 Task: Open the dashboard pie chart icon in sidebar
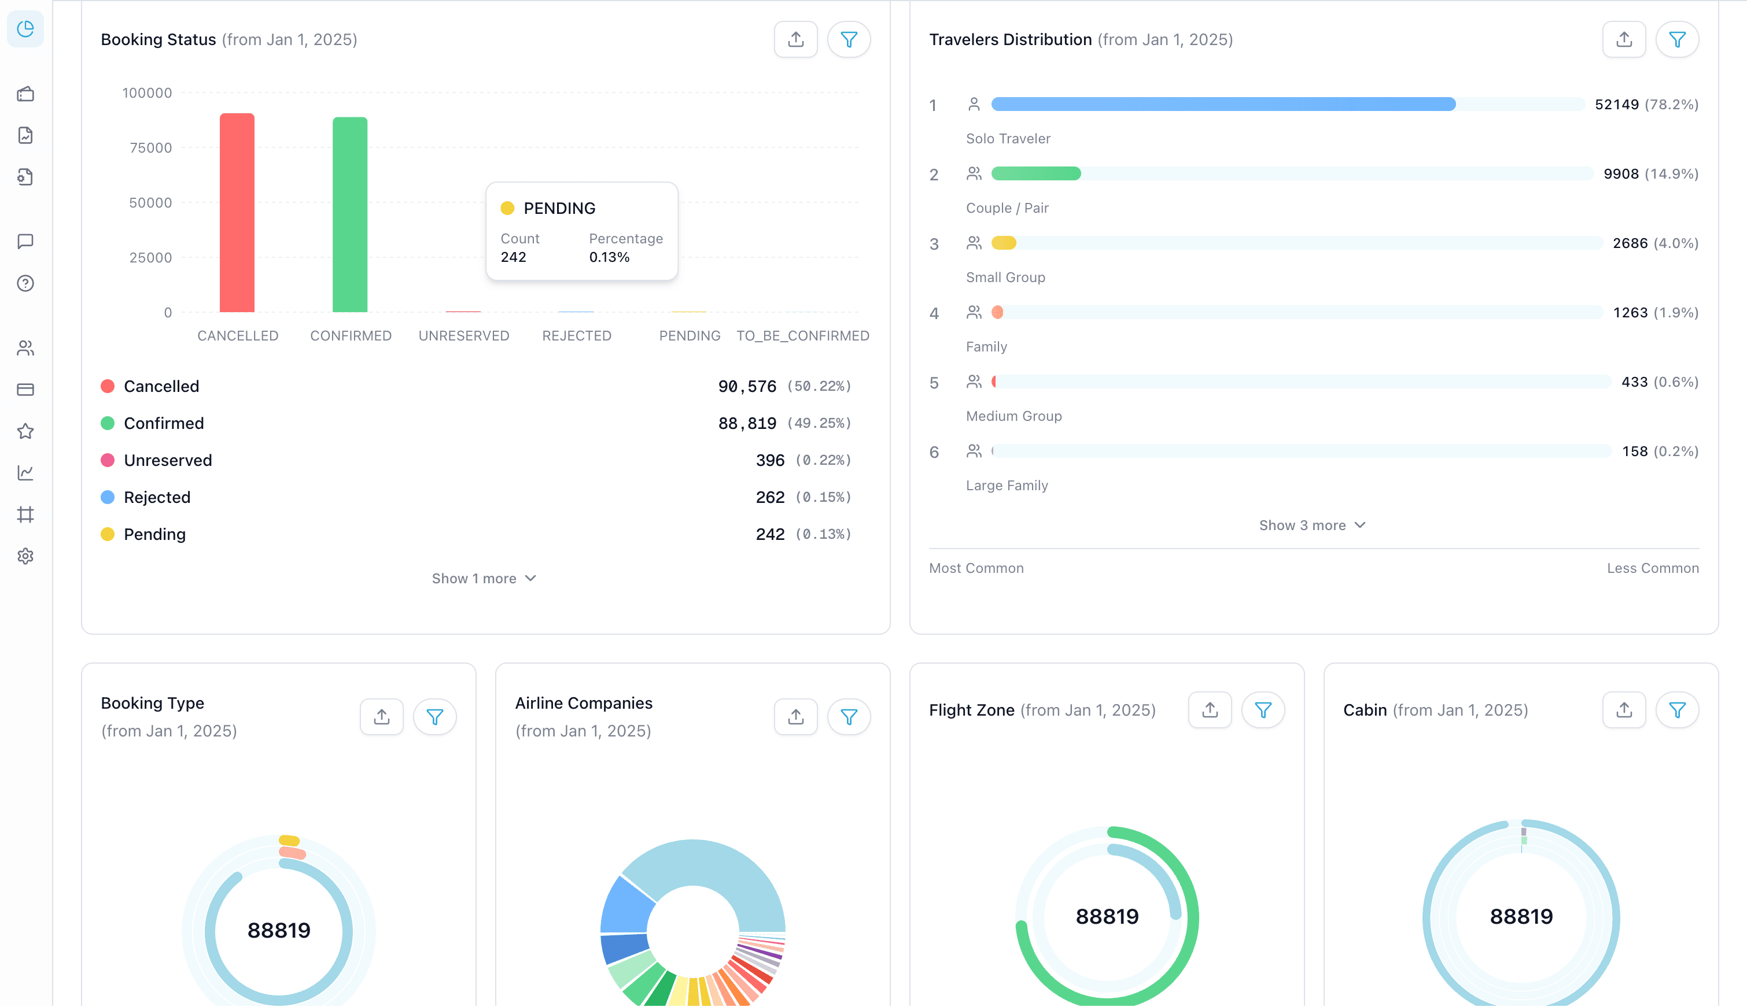tap(25, 29)
